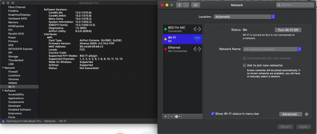Select NVMExpress in sidebar
The image size is (317, 134).
(16, 26)
